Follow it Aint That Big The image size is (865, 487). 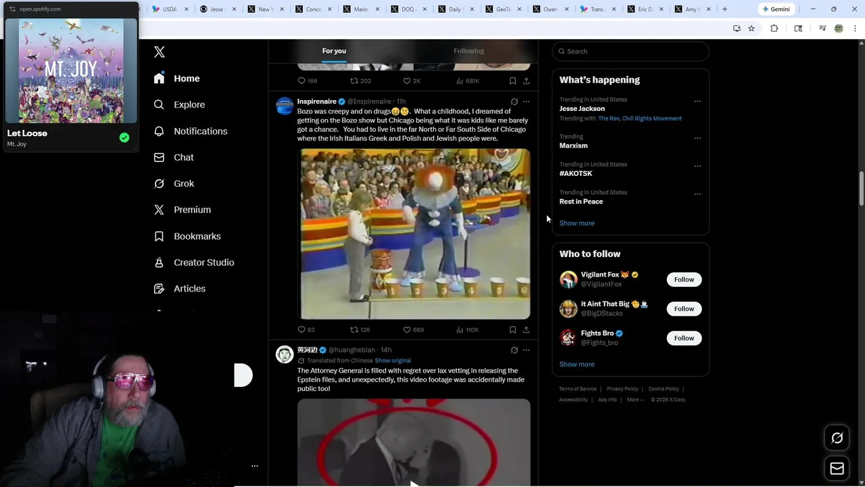tap(684, 309)
